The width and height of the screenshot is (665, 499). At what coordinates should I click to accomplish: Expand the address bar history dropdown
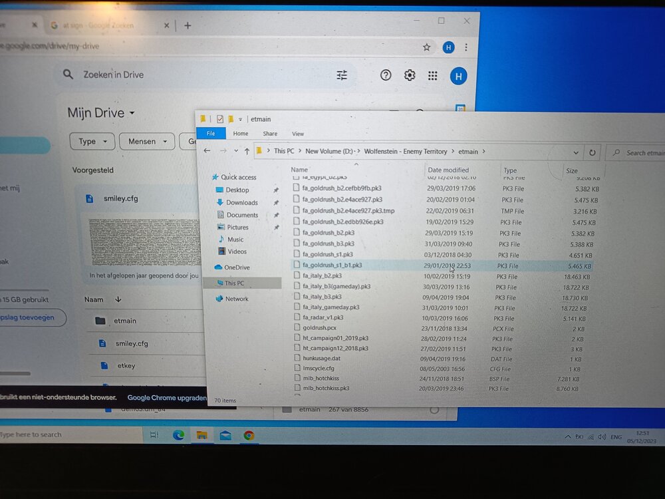[x=575, y=152]
